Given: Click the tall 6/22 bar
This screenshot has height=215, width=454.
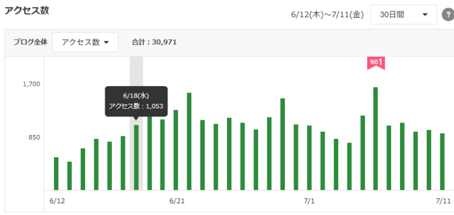Looking at the screenshot, I should [x=190, y=141].
